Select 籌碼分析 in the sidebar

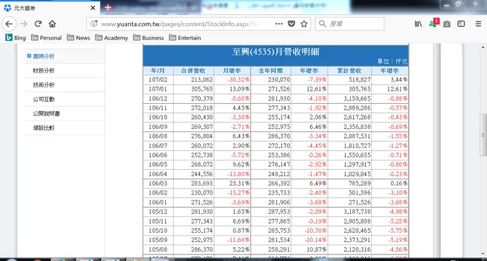[43, 56]
